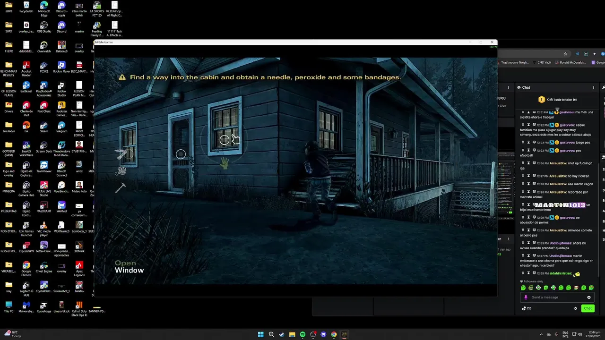Viewport: 605px width, 340px height.
Task: Open the Ronald McDonalds bookmark in Chrome
Action: click(571, 62)
